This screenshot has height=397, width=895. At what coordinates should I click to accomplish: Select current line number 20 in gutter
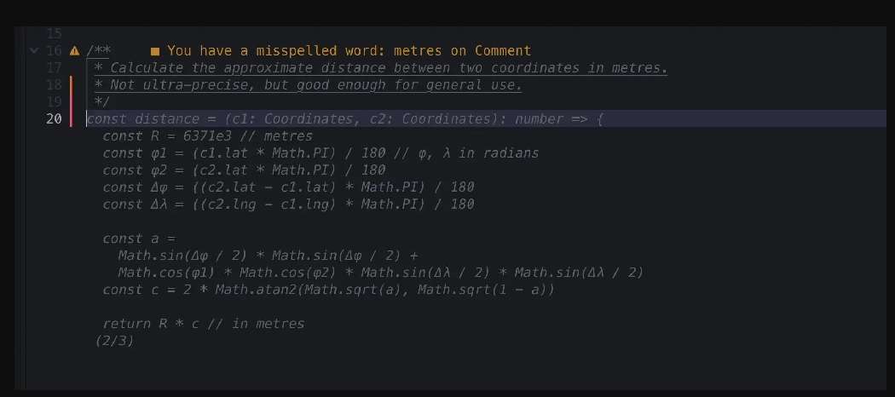54,119
